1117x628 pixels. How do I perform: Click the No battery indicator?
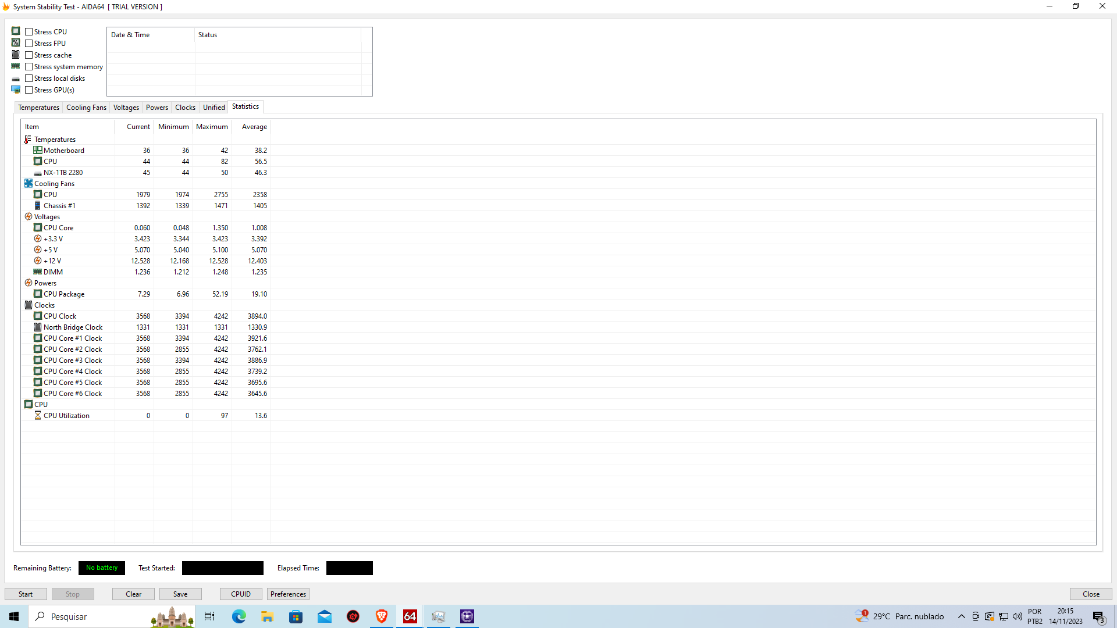pos(102,568)
